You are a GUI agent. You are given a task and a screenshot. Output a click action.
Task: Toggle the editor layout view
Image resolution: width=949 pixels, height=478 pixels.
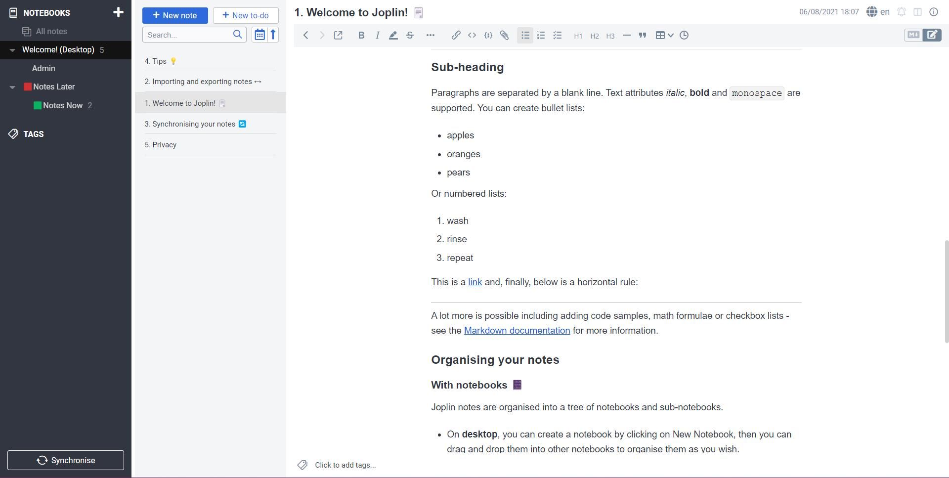pyautogui.click(x=918, y=11)
